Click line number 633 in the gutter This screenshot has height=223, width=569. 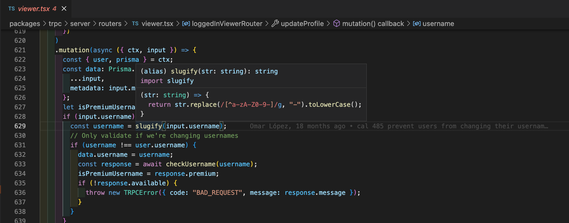point(20,164)
